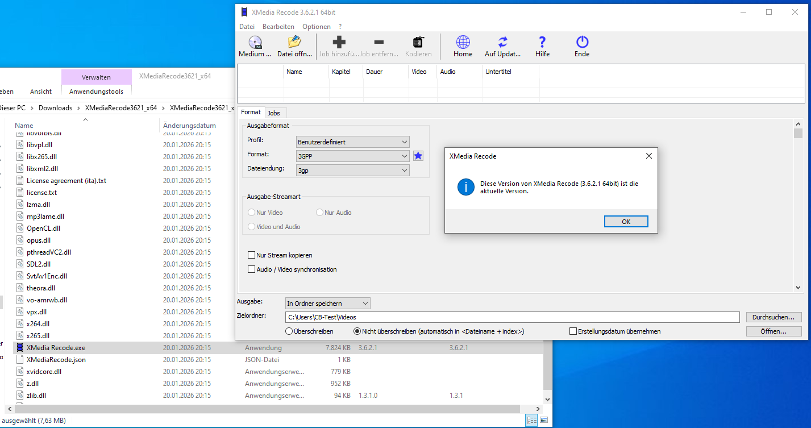The height and width of the screenshot is (428, 811).
Task: Check Erstellungsdatum übernehmen
Action: point(573,331)
